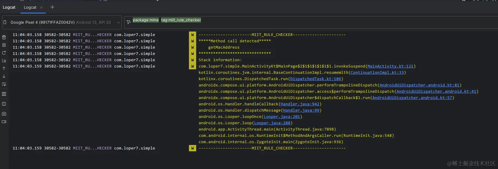Screen dimensions: 498x169
Task: Open AndroidUiDispatcher.android.kt:81 link
Action: [x=419, y=85]
